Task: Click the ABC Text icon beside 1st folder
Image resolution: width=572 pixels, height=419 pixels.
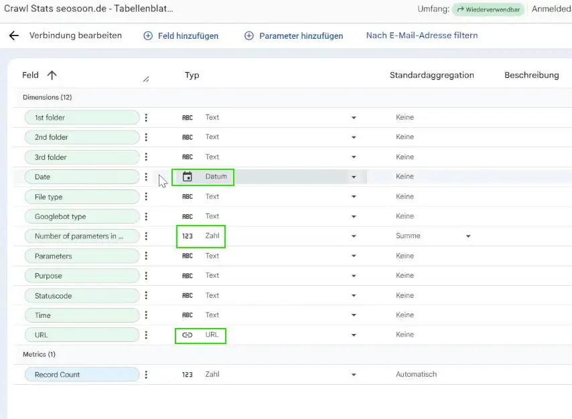Action: (x=188, y=117)
